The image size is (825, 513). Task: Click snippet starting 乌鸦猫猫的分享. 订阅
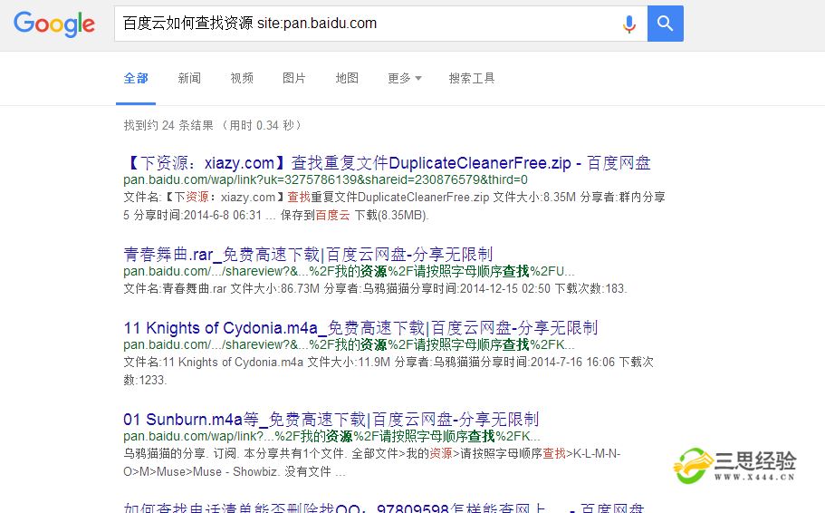coord(371,462)
